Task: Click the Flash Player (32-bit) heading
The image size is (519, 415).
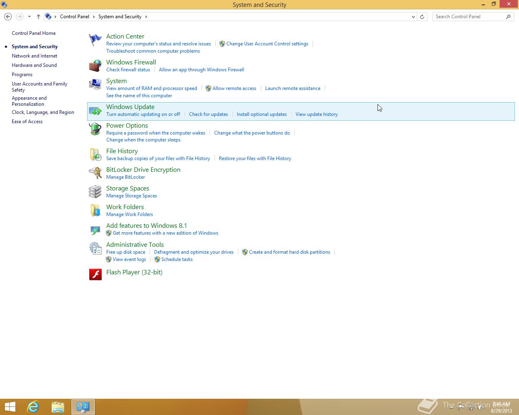Action: tap(134, 272)
